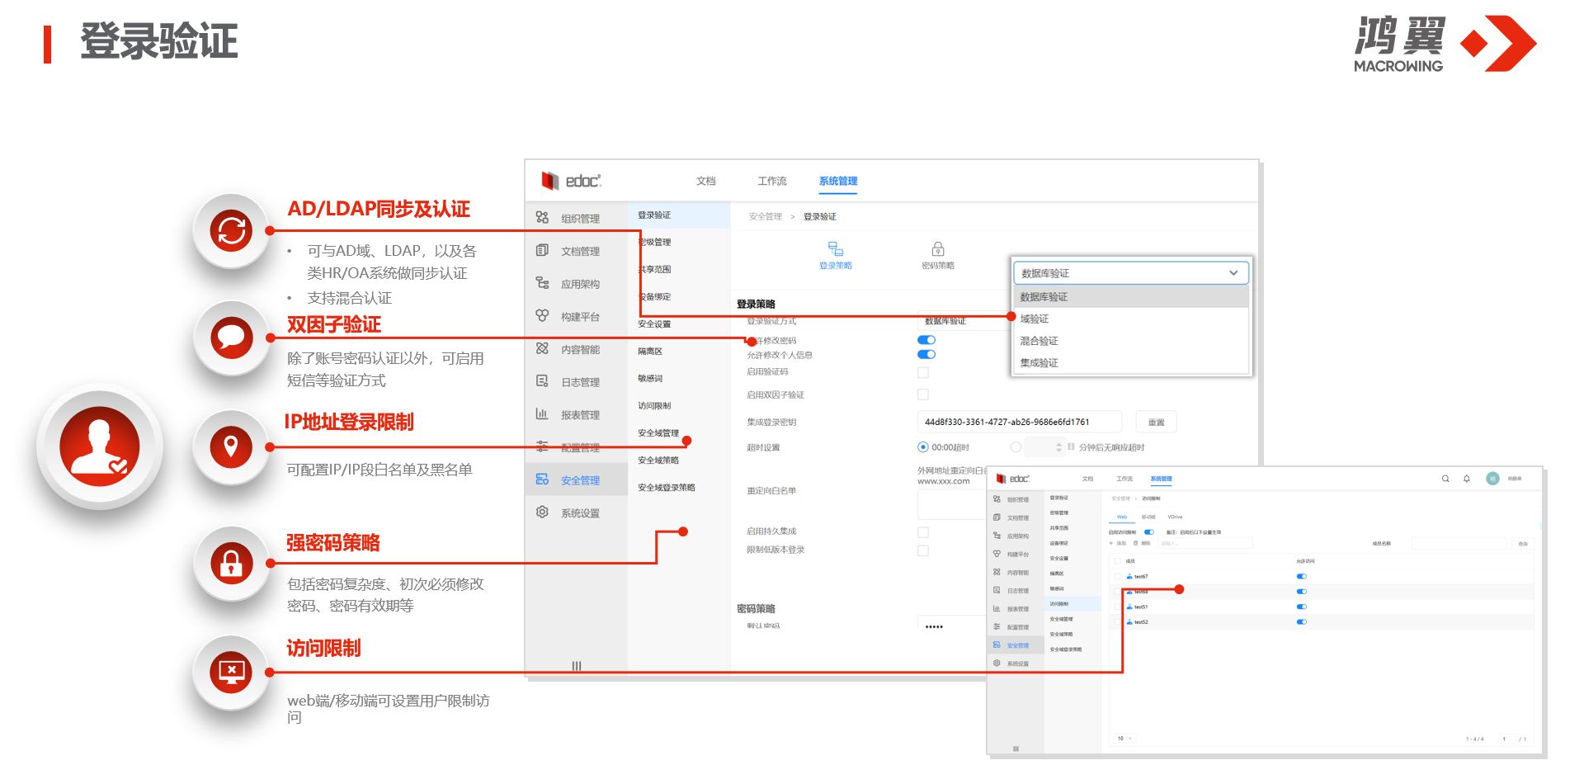
Task: Enable the 启用双因子验证 checkbox
Action: (923, 394)
